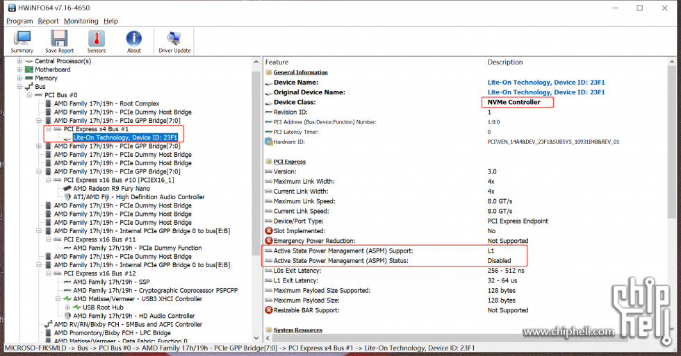
Task: Click the HWiNFO64 title bar app icon
Action: [12, 8]
